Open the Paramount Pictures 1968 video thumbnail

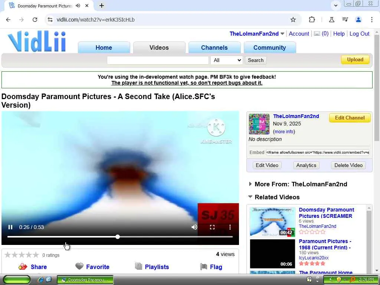(272, 254)
